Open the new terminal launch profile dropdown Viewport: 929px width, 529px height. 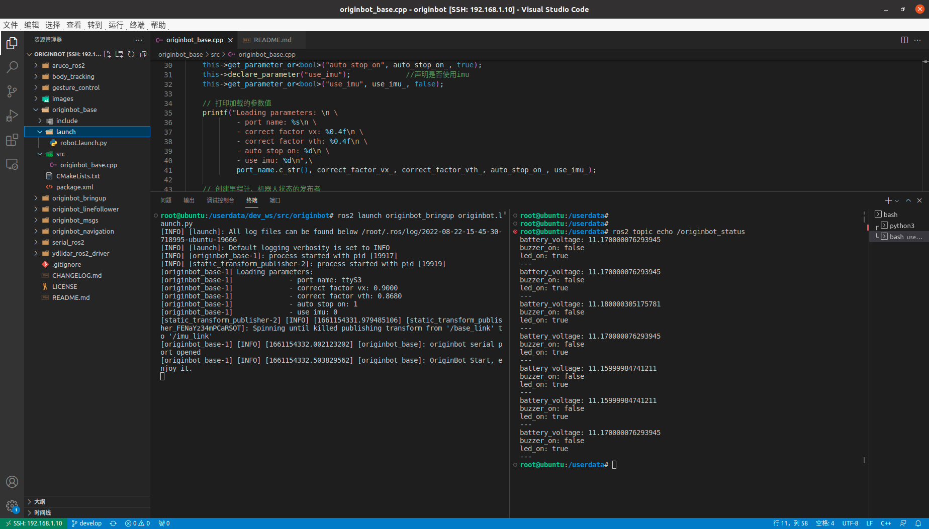click(897, 201)
